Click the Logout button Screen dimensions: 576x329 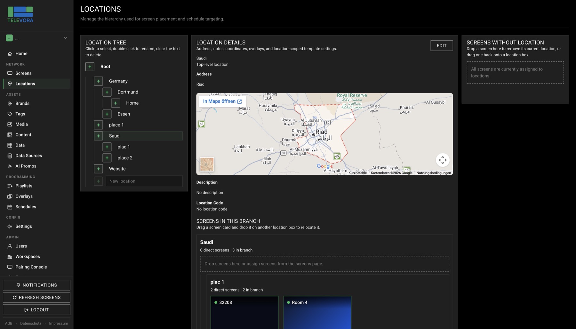click(36, 310)
